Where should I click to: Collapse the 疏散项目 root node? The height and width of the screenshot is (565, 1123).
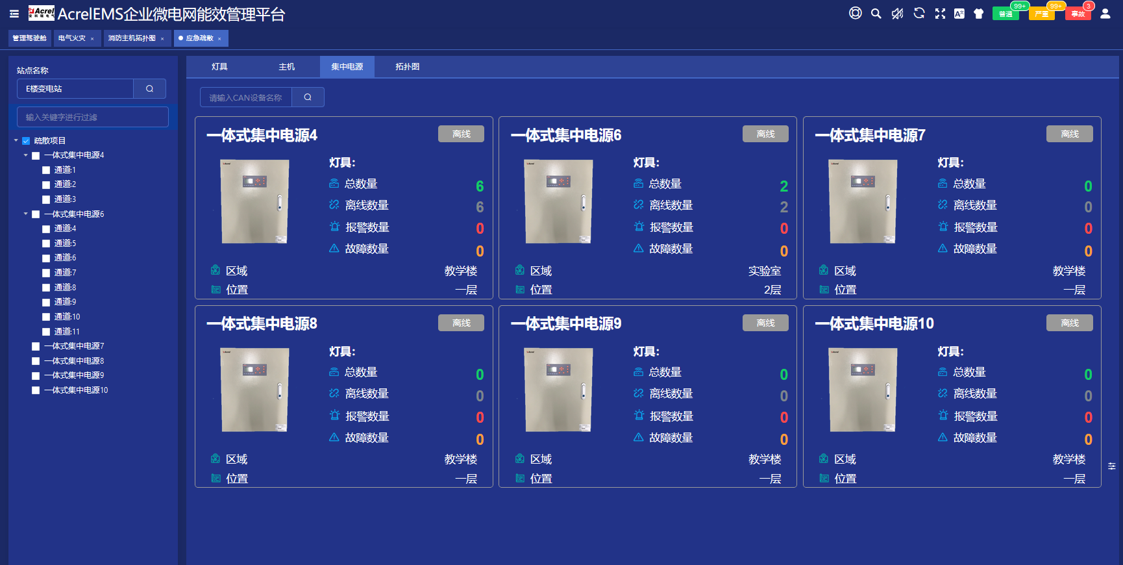pos(16,140)
